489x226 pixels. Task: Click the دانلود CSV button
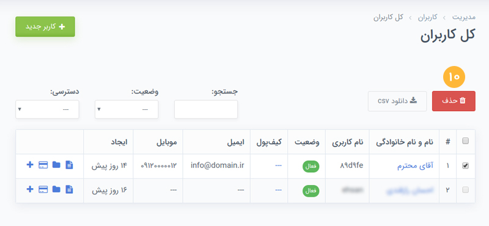397,101
